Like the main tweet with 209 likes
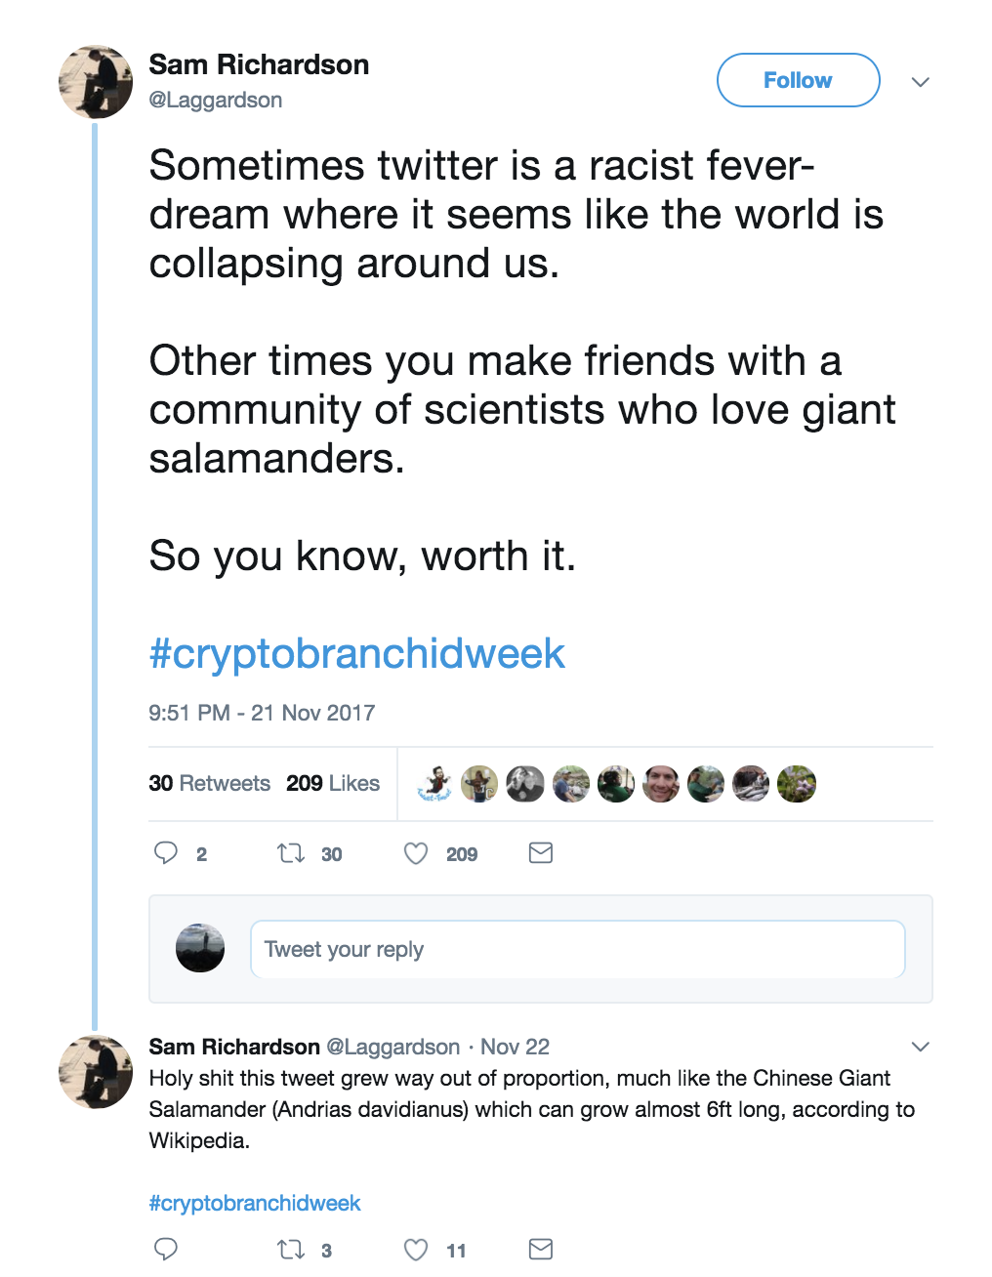This screenshot has width=992, height=1277. (416, 853)
